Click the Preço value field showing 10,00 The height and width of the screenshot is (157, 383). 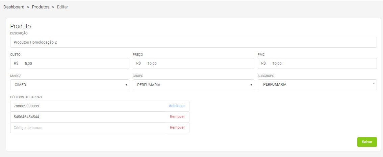click(x=199, y=63)
